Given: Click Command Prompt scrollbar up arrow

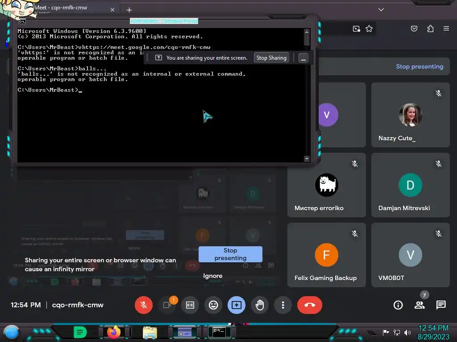Looking at the screenshot, I should click(x=307, y=32).
